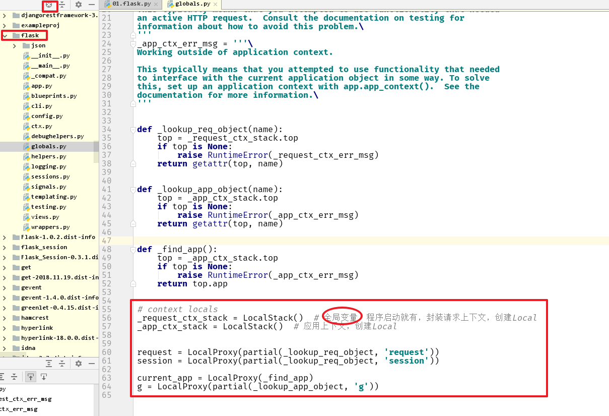Expand all in Structure panel header

point(49,364)
